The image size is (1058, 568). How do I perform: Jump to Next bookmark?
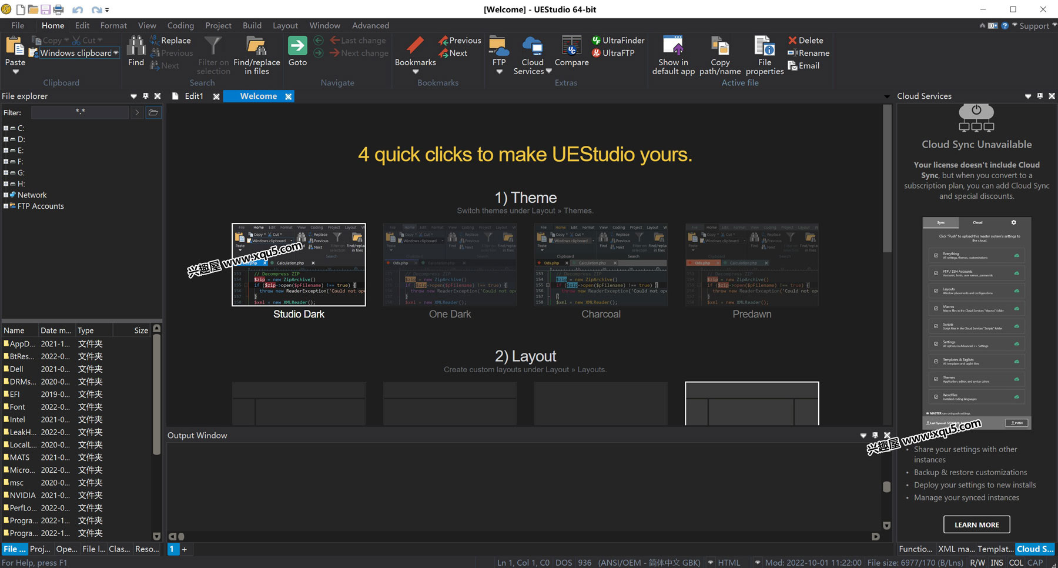(453, 53)
